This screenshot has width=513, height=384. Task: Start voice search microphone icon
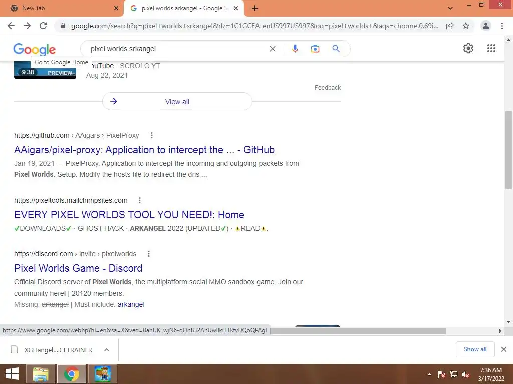pos(295,49)
